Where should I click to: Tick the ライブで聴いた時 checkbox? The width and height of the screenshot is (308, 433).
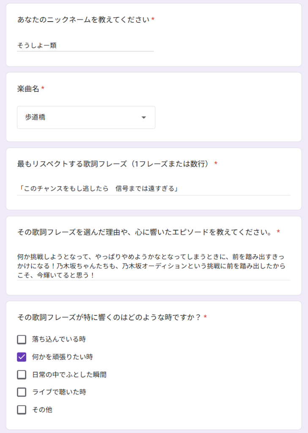pos(22,392)
